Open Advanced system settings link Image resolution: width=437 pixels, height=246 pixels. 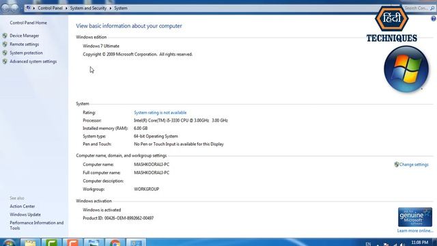pos(33,61)
